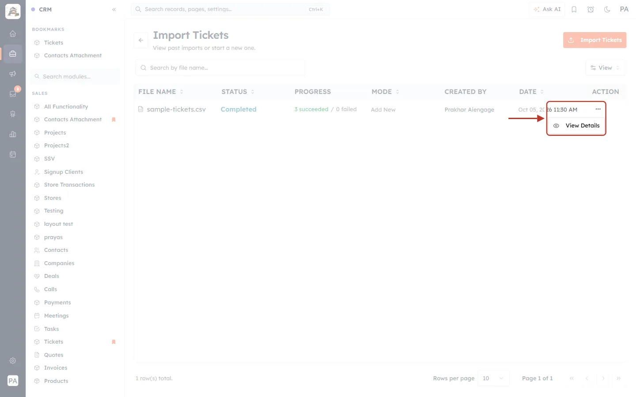Viewport: 636px width, 397px height.
Task: Toggle dark mode moon icon
Action: [x=607, y=9]
